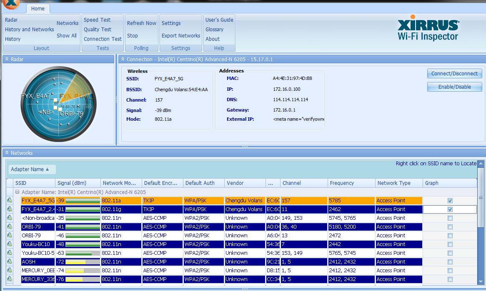Click the Enable/Disable adapter button

(x=454, y=87)
